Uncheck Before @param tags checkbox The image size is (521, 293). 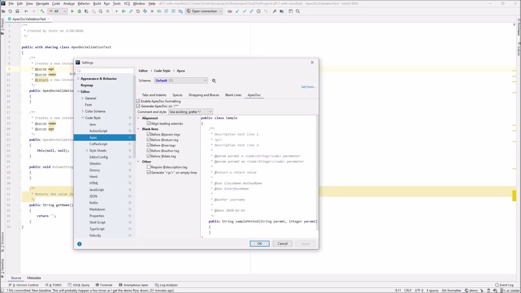[x=149, y=134]
